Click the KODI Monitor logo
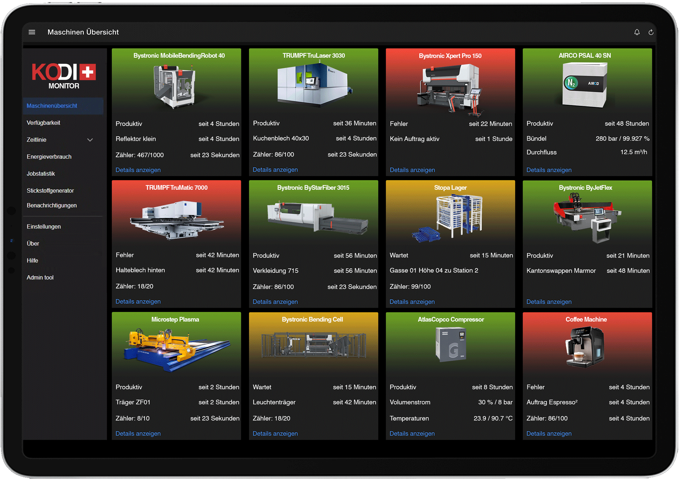 coord(64,76)
